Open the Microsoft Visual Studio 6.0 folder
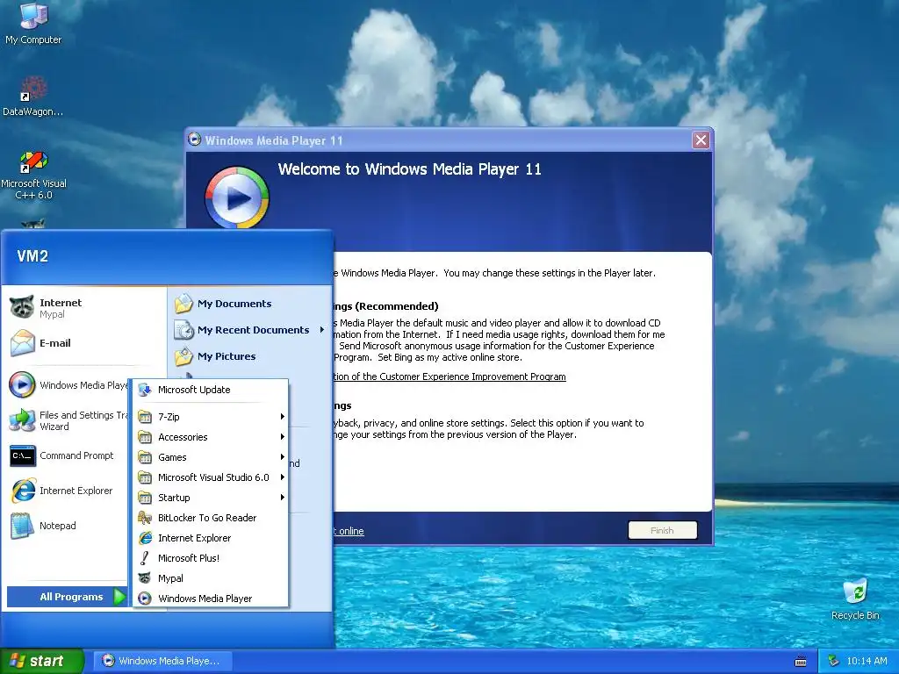Viewport: 899px width, 674px height. coord(211,477)
